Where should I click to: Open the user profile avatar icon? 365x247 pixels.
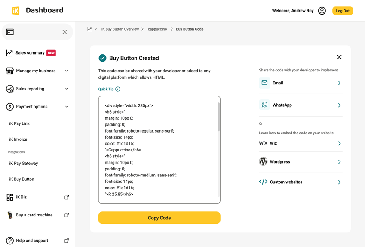point(322,11)
